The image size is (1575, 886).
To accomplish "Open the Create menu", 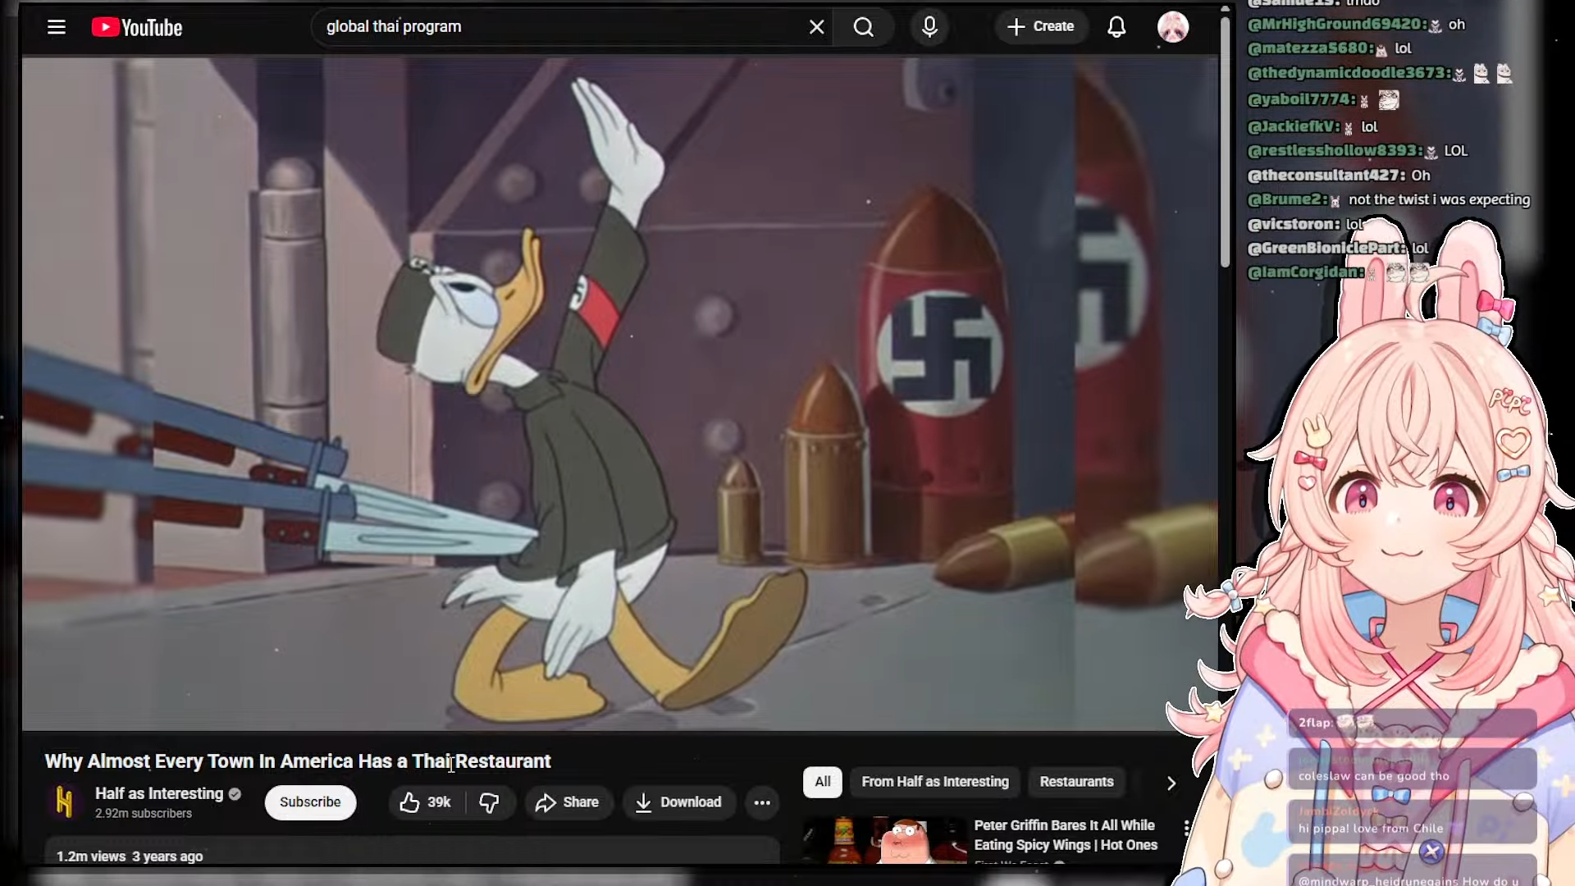I will [1040, 27].
